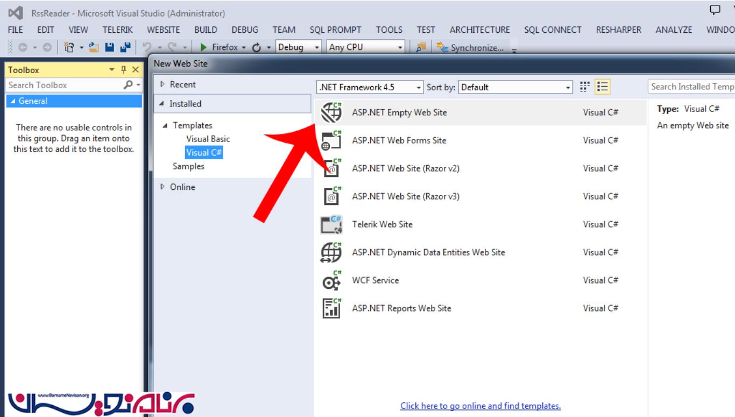Viewport: 735px width, 417px height.
Task: Click the Open File folder icon
Action: (x=94, y=47)
